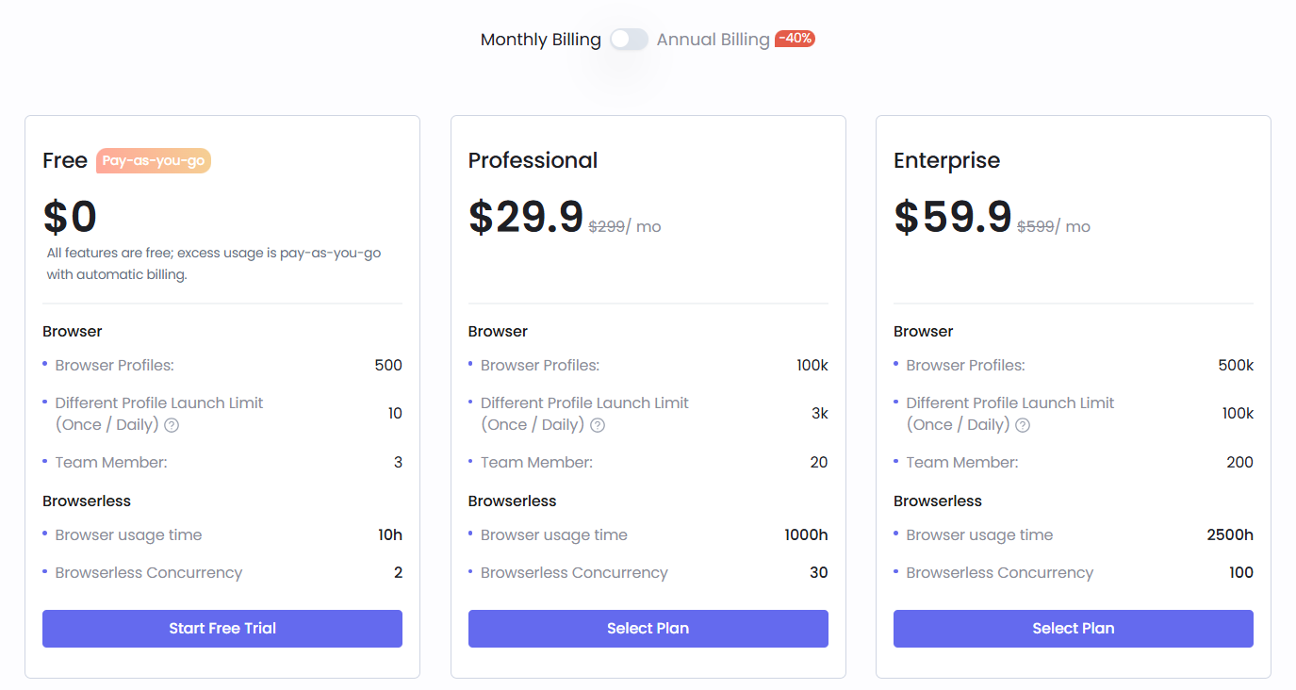Image resolution: width=1296 pixels, height=690 pixels.
Task: Select the Monthly Billing label
Action: [540, 39]
